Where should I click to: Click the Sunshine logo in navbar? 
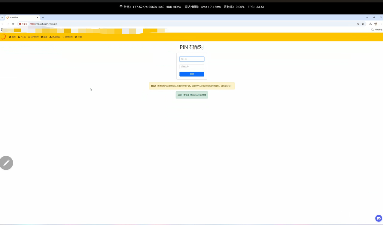3,37
